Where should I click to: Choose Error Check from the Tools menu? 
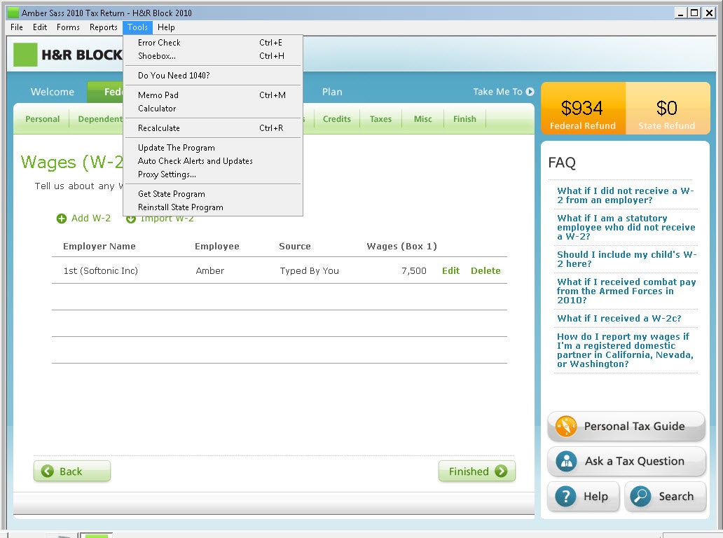(x=212, y=43)
